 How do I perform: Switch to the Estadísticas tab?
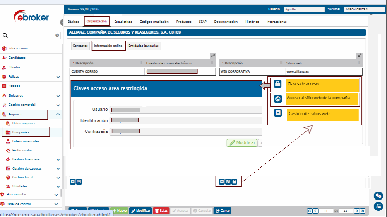click(x=123, y=22)
